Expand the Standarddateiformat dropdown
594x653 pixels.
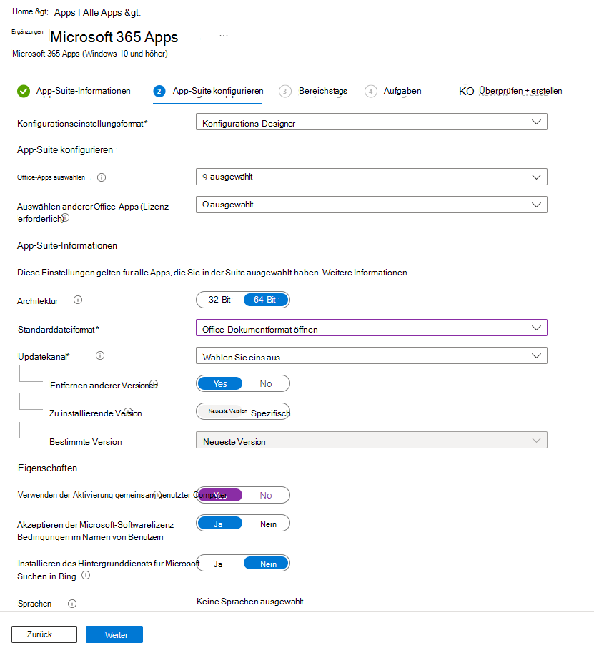371,329
